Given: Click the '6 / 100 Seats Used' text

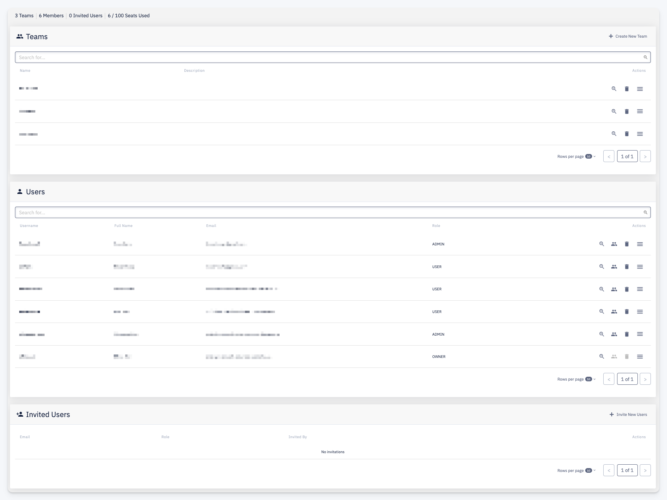Looking at the screenshot, I should [x=129, y=16].
